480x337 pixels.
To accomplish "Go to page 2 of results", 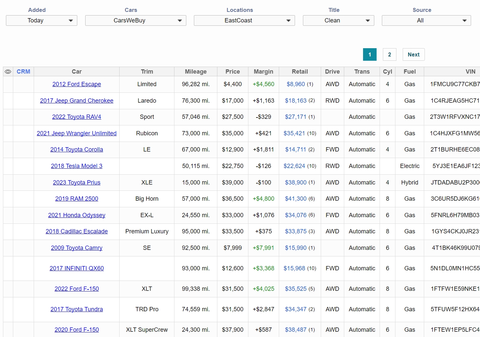I will [389, 54].
